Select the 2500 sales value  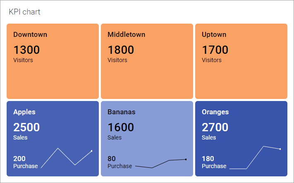[x=26, y=128]
